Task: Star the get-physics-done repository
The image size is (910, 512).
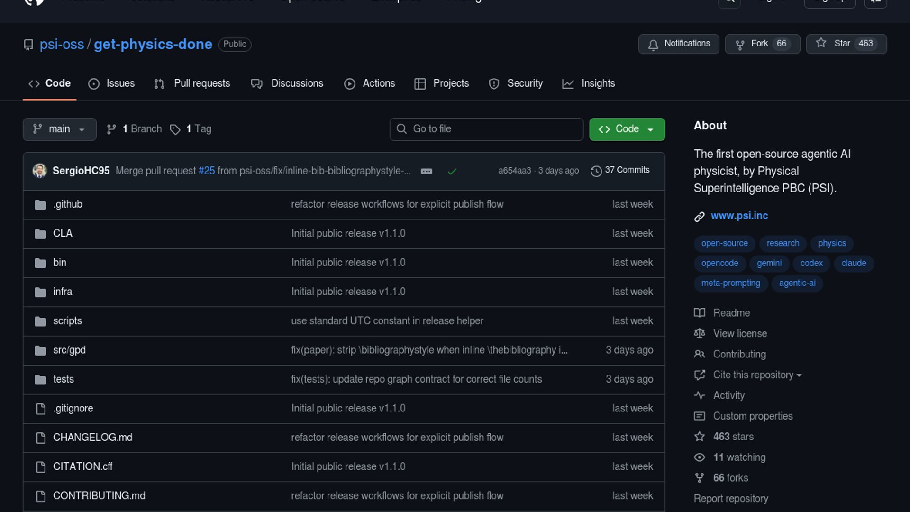Action: 821,44
